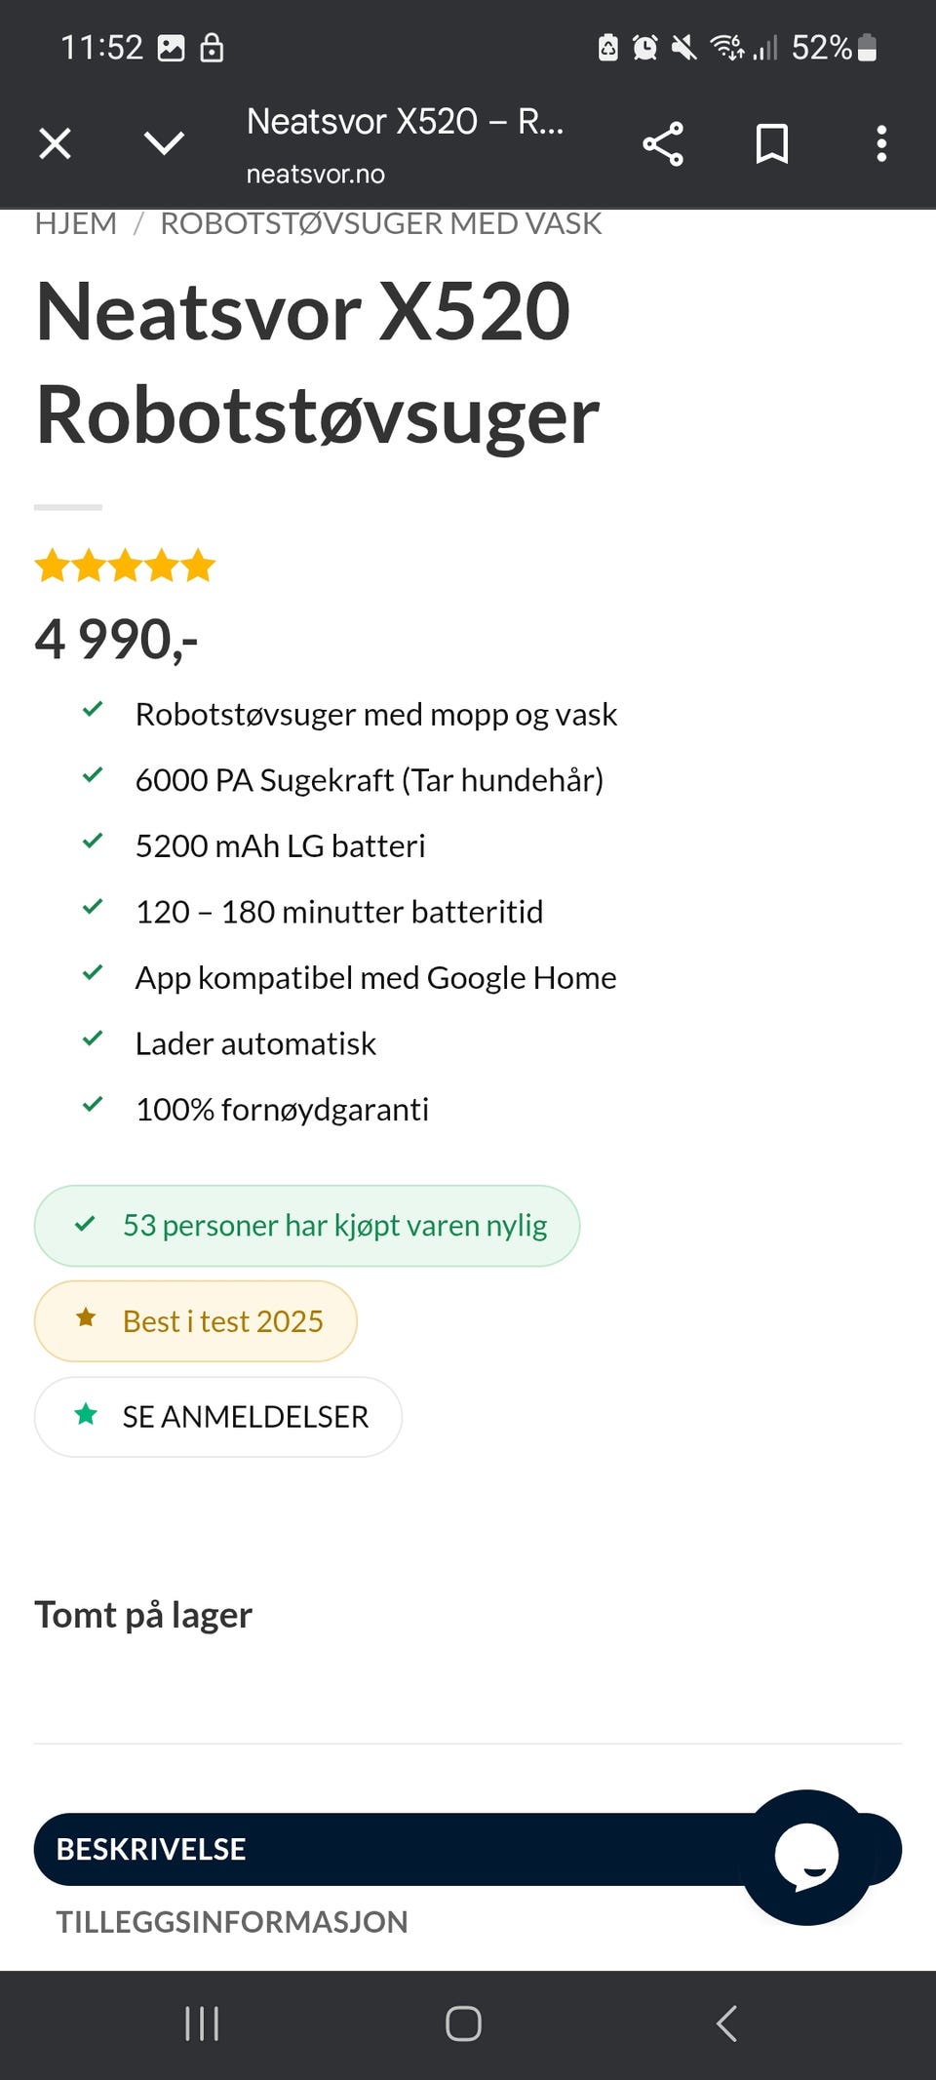Close the browser custom tab
This screenshot has width=936, height=2080.
click(x=55, y=144)
